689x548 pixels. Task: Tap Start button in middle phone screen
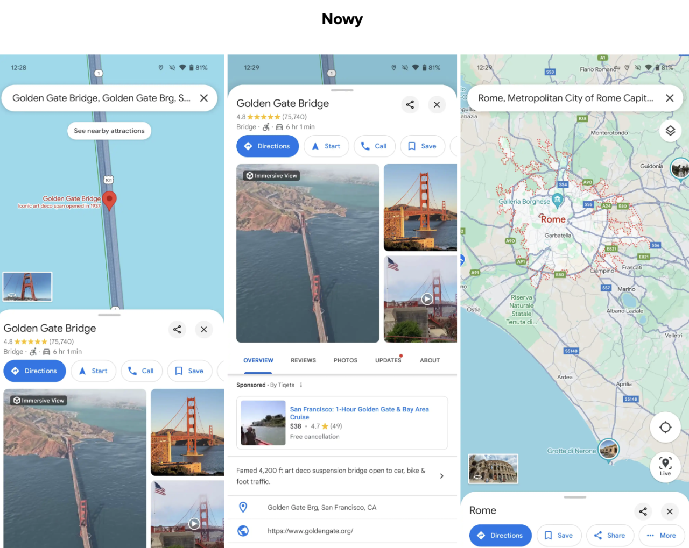click(326, 146)
